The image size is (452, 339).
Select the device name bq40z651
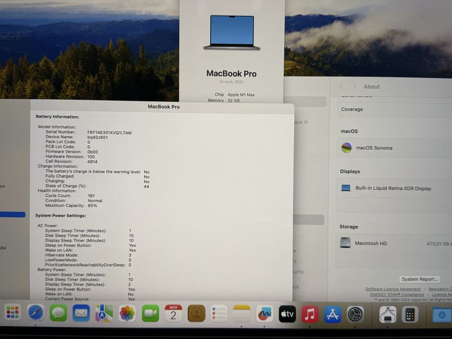[x=97, y=138]
